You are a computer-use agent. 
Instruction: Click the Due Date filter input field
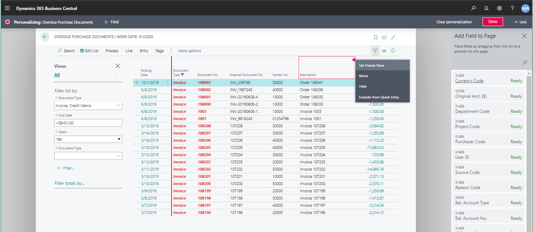[x=88, y=123]
